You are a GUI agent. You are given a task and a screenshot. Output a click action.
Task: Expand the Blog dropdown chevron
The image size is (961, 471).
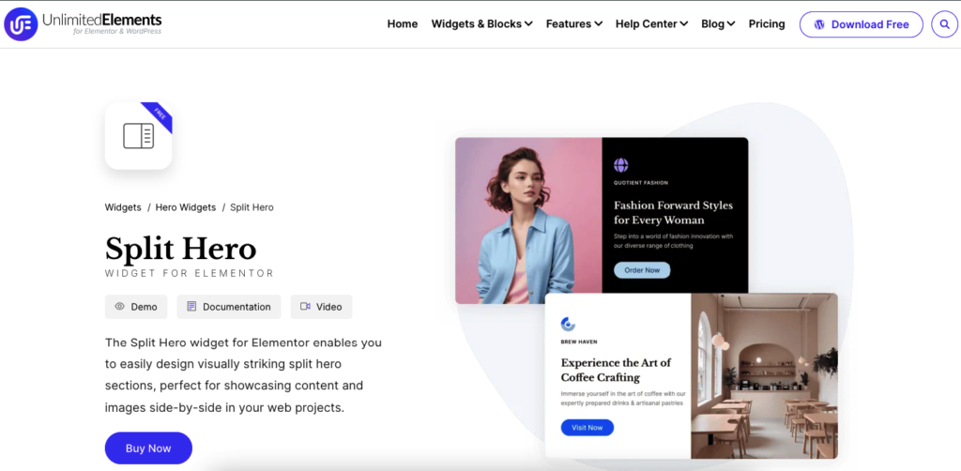click(x=731, y=24)
